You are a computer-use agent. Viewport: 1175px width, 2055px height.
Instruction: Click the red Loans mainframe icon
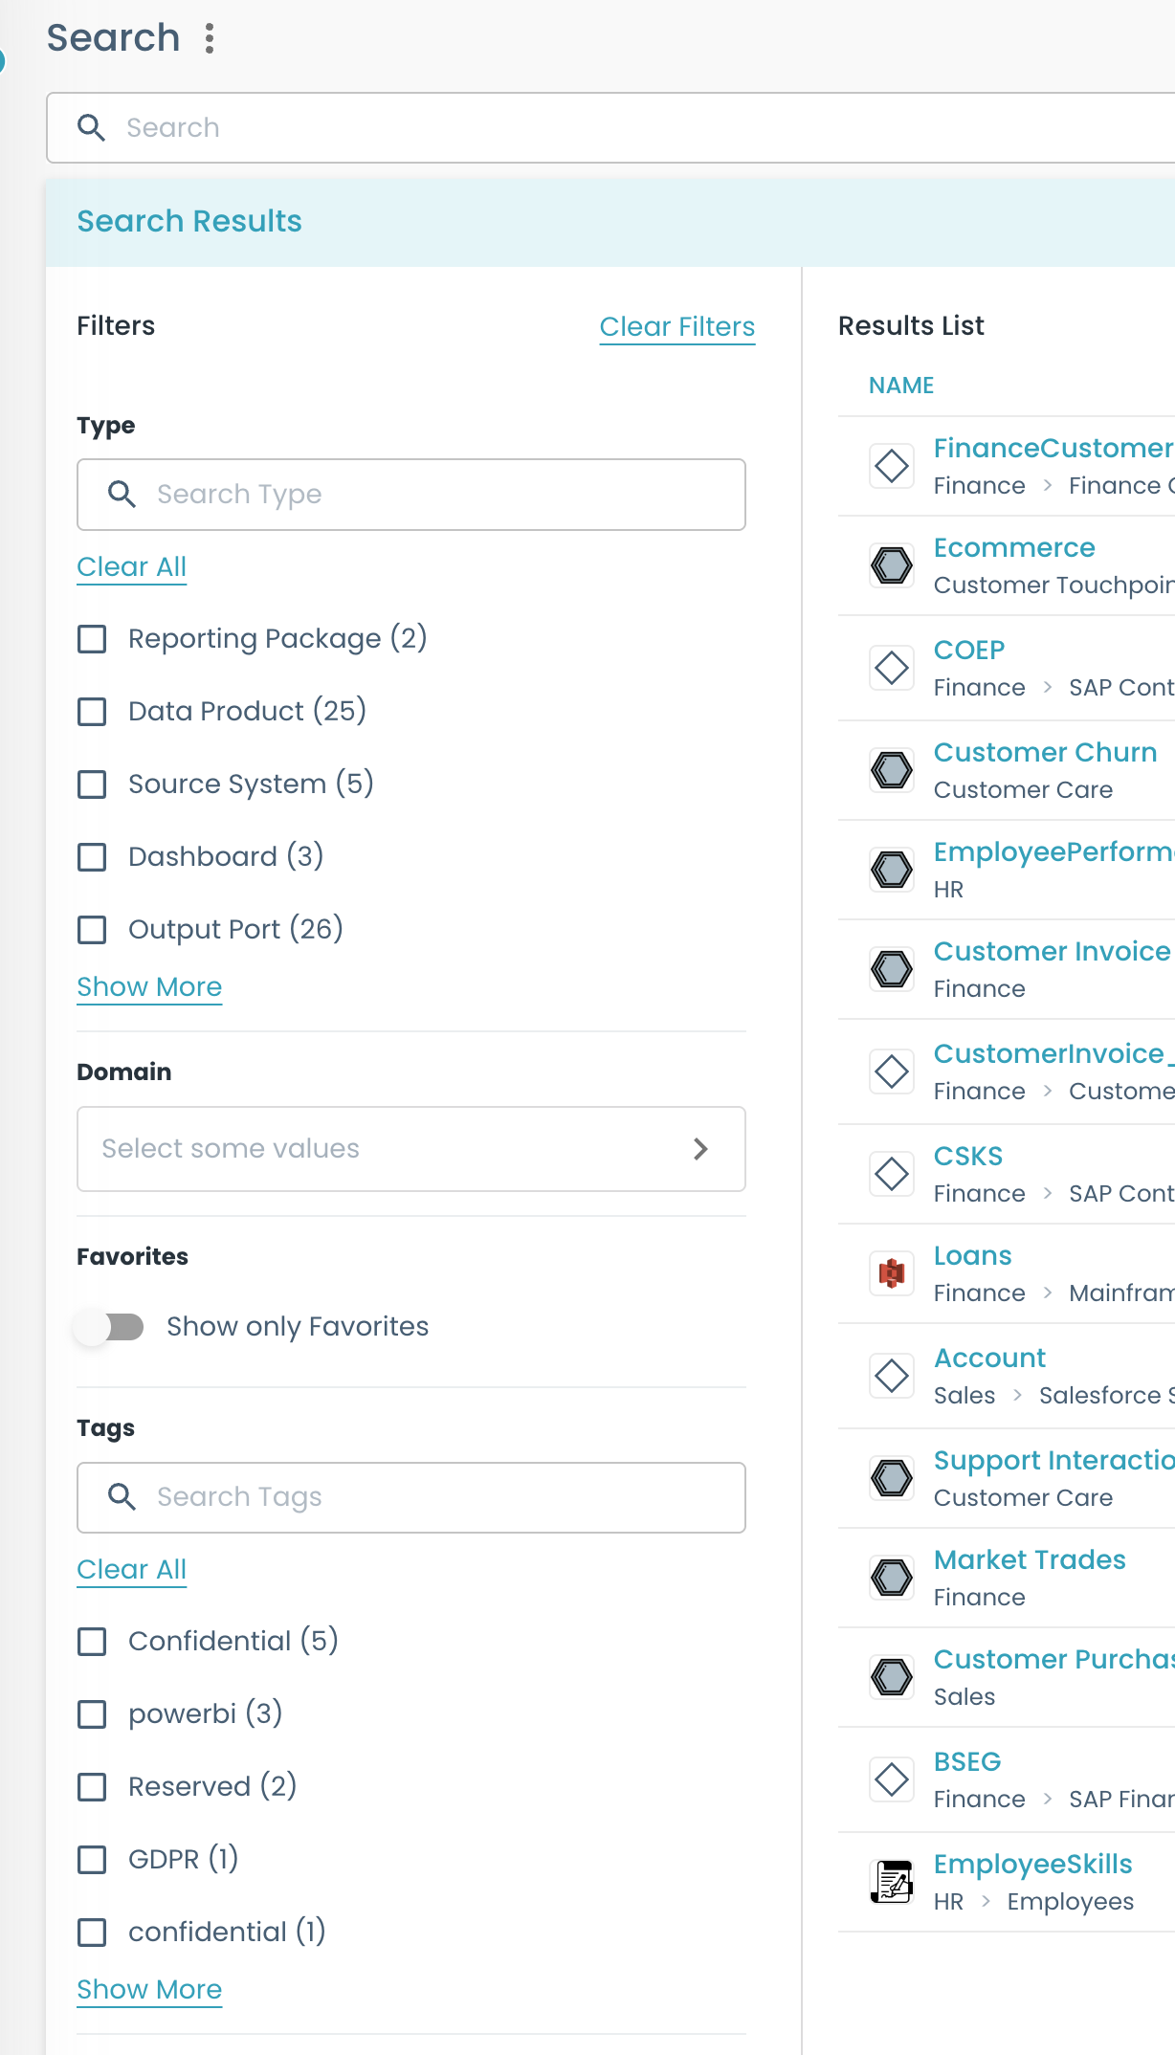[x=890, y=1273]
